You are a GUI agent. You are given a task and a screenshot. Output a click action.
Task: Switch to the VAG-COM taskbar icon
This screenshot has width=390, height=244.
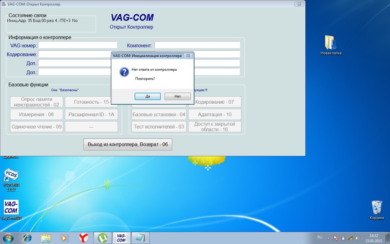point(121,237)
